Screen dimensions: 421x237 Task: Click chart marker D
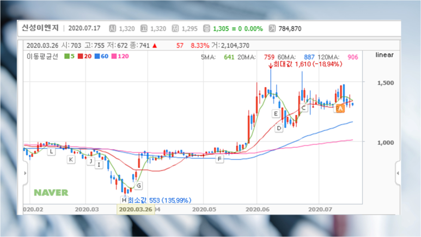point(279,128)
